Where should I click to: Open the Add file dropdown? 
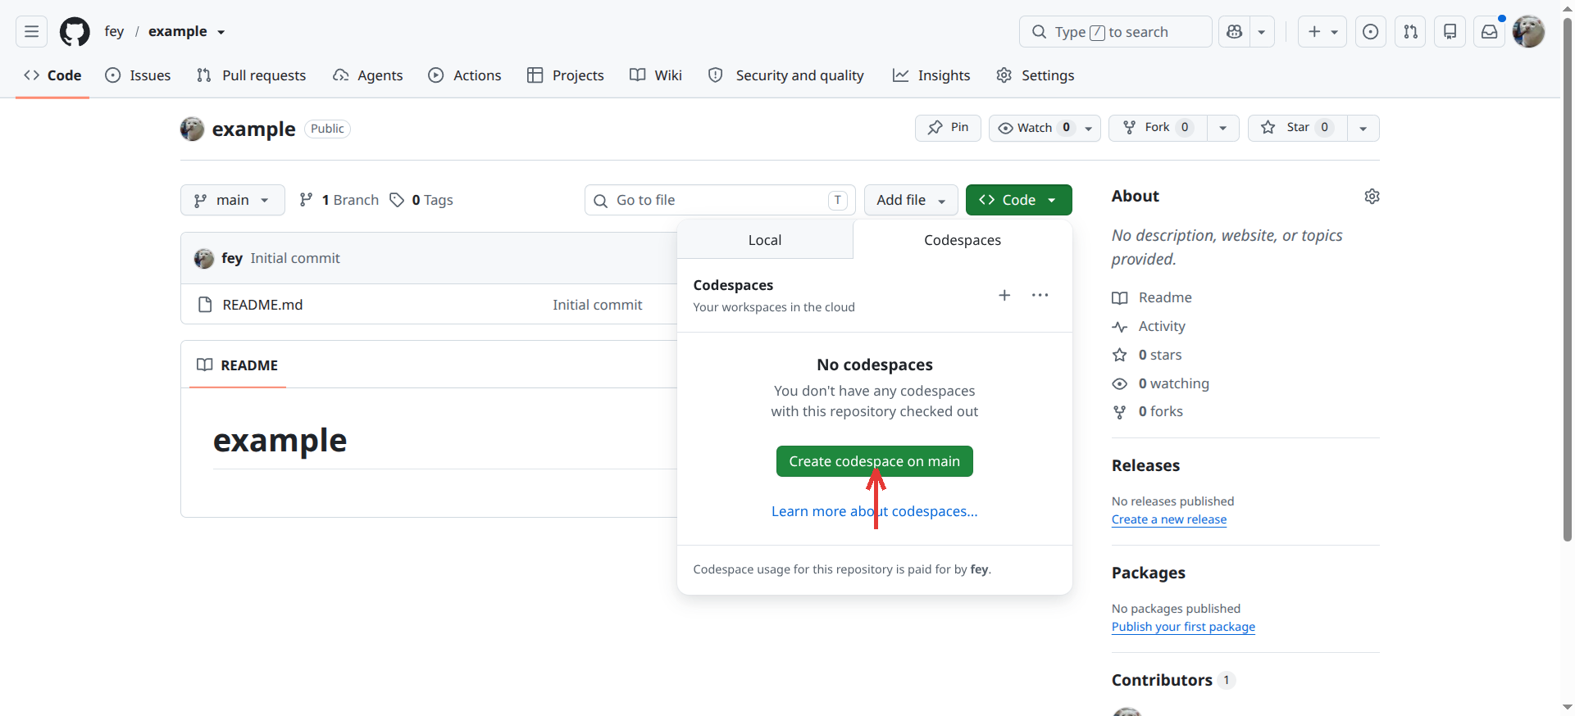[x=911, y=200]
